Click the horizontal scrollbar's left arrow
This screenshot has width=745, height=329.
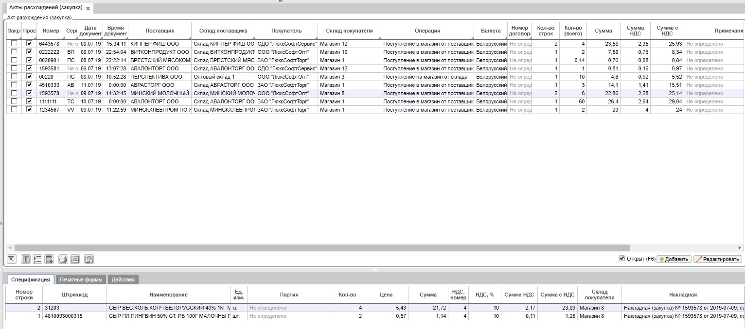pyautogui.click(x=10, y=248)
